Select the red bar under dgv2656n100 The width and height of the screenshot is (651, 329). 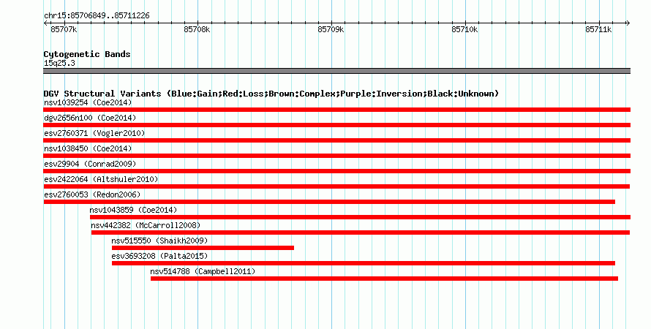pos(336,125)
